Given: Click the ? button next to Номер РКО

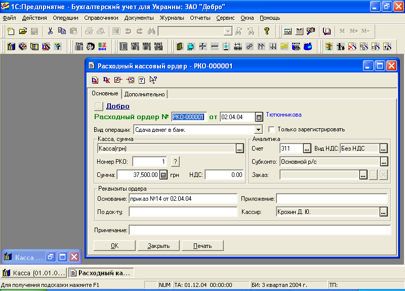Looking at the screenshot, I should (x=175, y=162).
